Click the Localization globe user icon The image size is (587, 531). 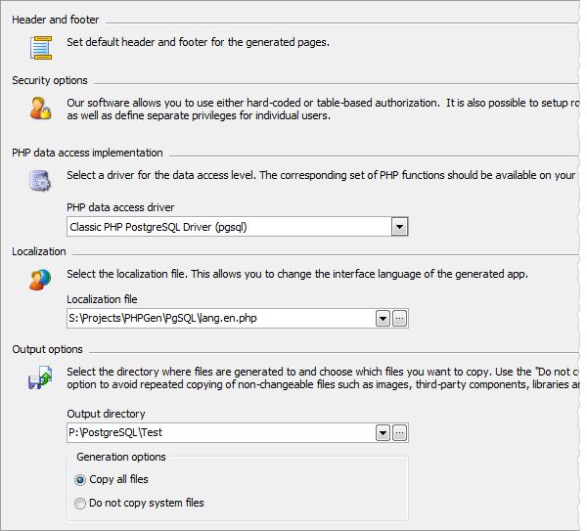click(x=40, y=279)
